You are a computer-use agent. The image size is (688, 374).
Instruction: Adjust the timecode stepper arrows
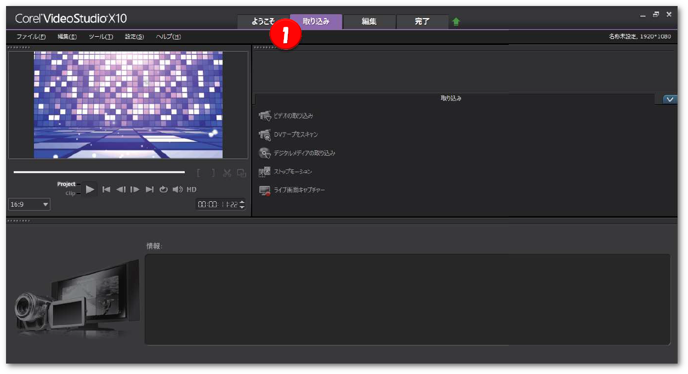click(243, 205)
